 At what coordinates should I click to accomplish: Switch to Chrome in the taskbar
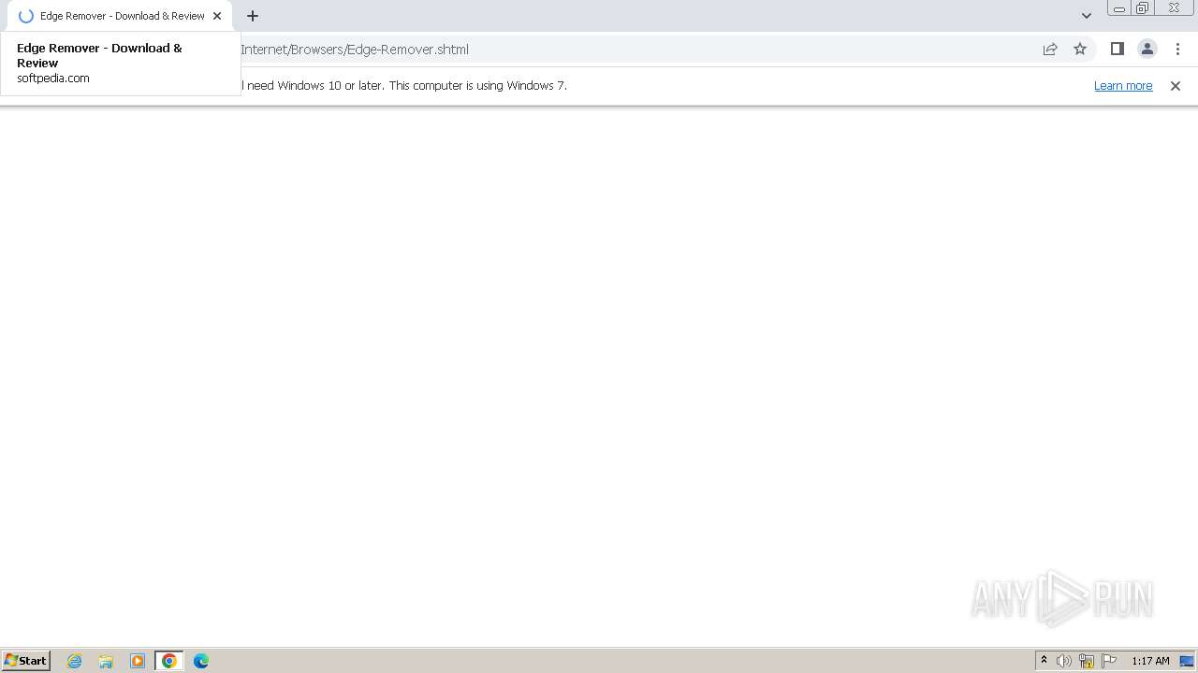(169, 661)
